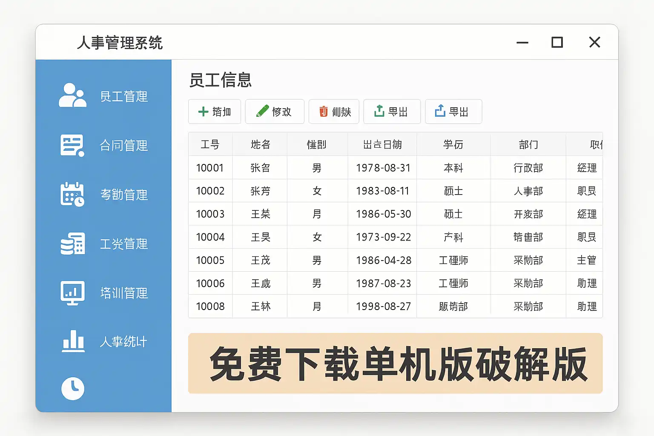Select the attendance calendar icon

tap(72, 195)
